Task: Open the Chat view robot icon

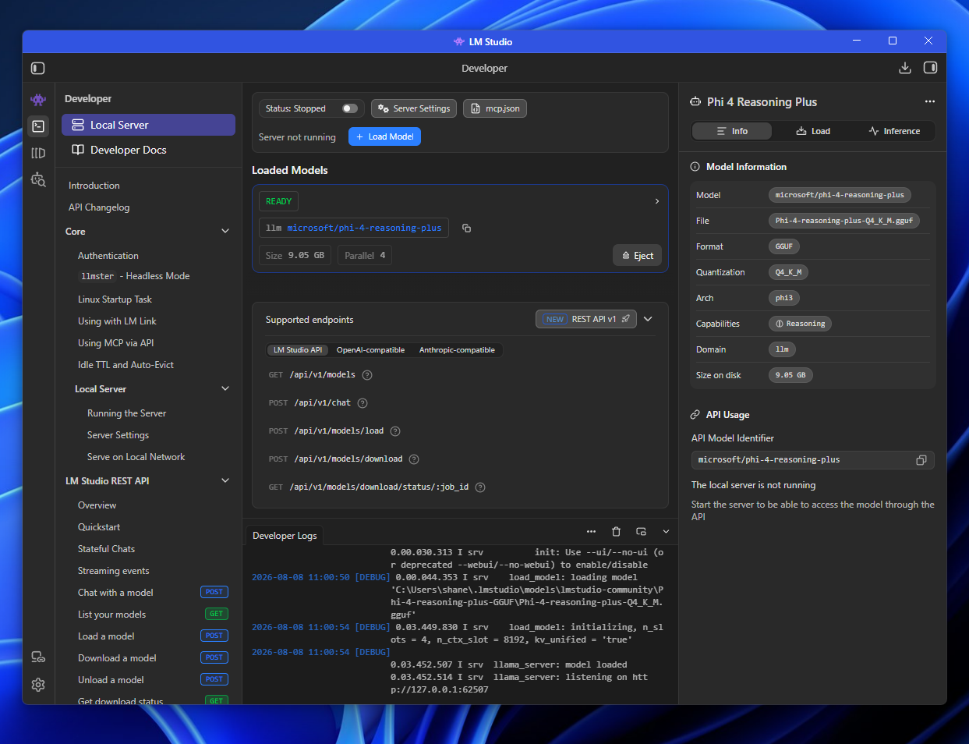Action: 38,100
